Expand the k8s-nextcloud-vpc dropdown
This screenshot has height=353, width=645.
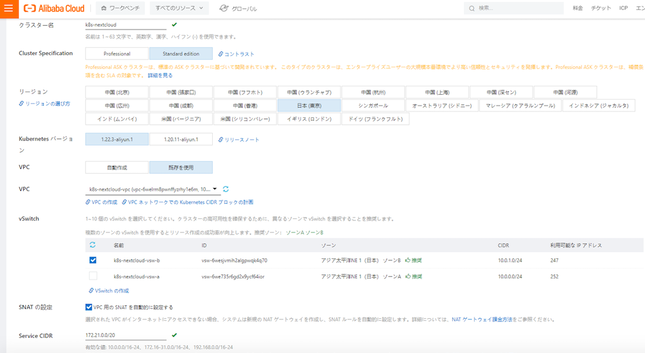point(215,189)
